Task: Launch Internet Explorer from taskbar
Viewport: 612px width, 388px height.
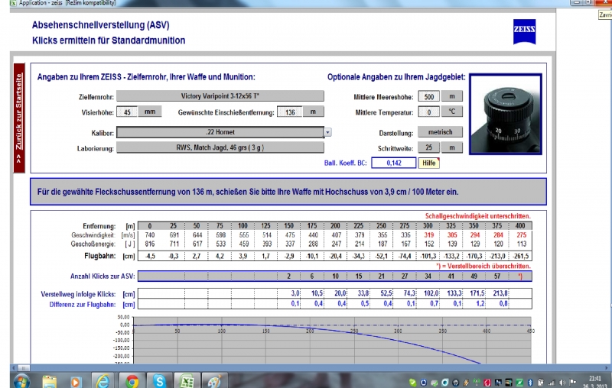Action: (x=103, y=381)
